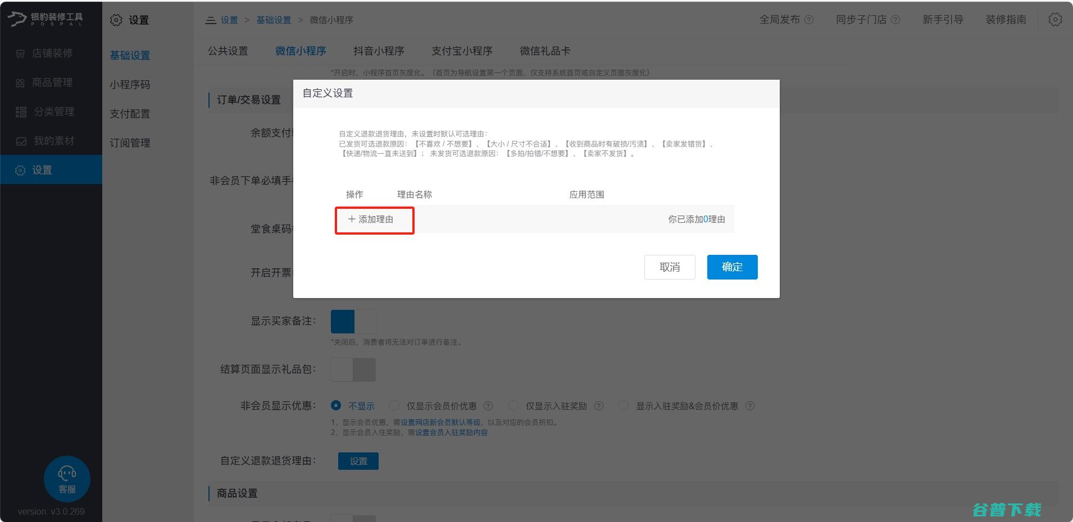Click help icon beside 显示入驻奖励&会员价优惠
This screenshot has width=1073, height=522.
(x=750, y=406)
